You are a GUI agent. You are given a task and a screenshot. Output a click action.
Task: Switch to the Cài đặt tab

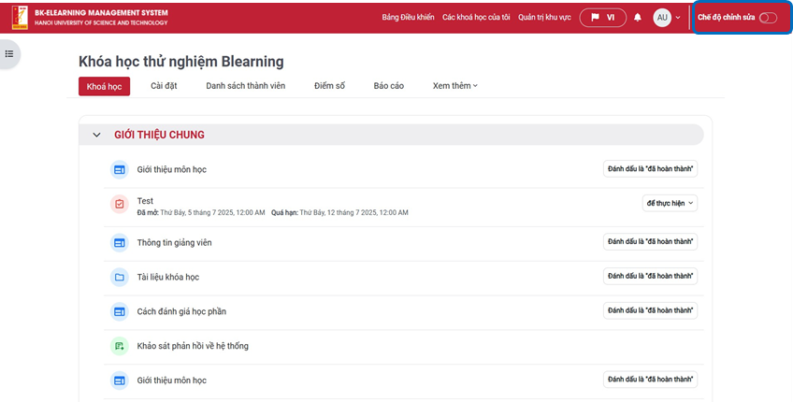click(x=164, y=86)
